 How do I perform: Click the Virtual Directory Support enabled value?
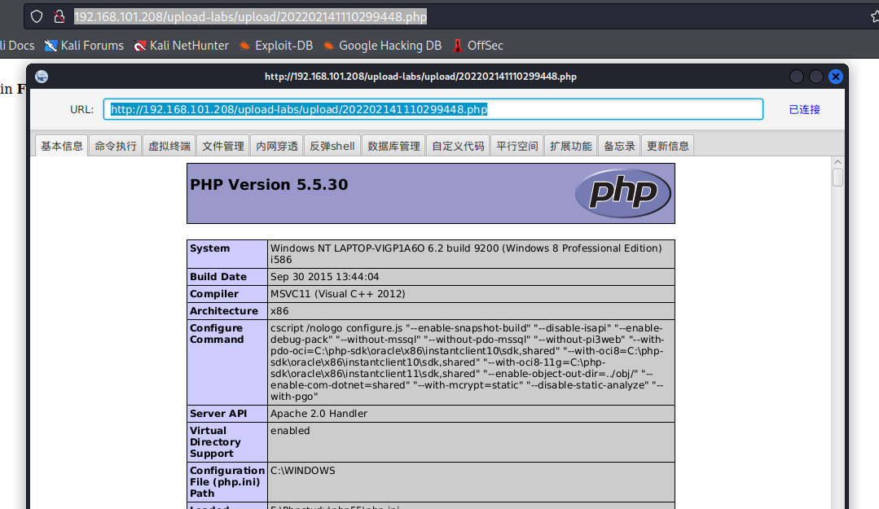tap(290, 431)
